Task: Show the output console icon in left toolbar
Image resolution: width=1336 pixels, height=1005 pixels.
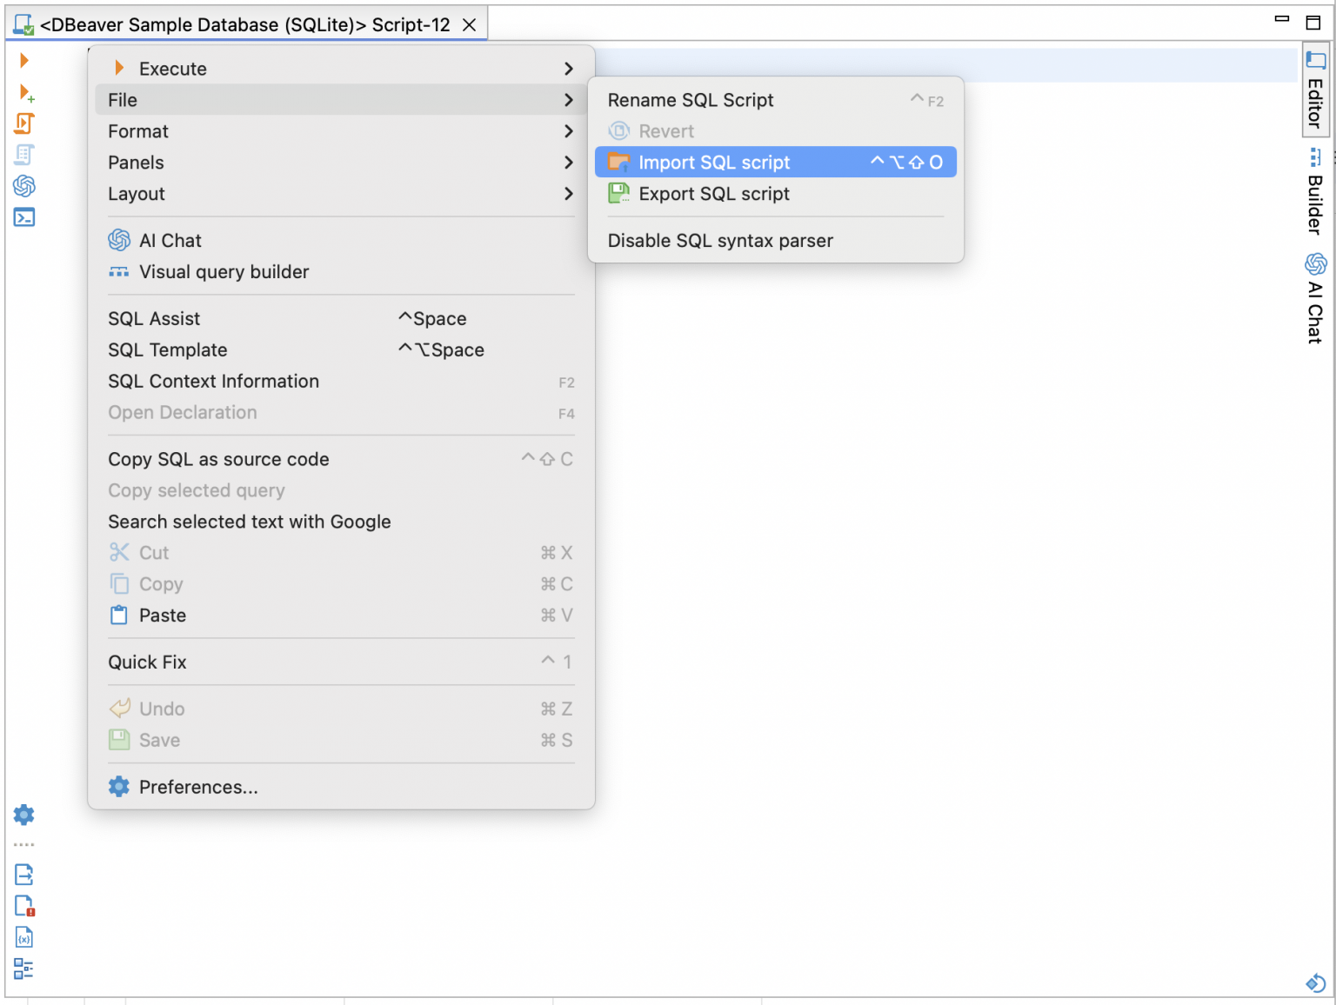Action: tap(24, 217)
